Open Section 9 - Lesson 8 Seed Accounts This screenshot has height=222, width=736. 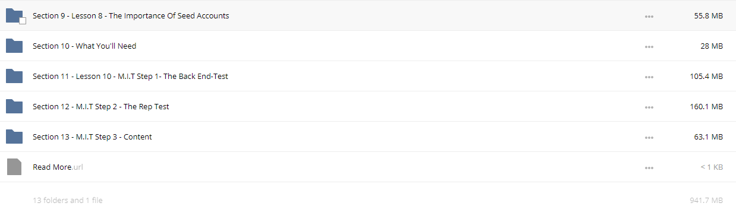click(131, 16)
